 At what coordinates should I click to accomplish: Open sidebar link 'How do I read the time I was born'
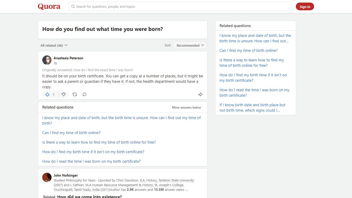click(255, 93)
